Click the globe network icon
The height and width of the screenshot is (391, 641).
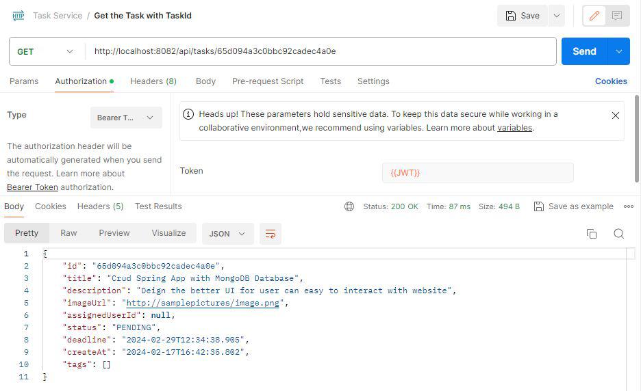point(349,206)
